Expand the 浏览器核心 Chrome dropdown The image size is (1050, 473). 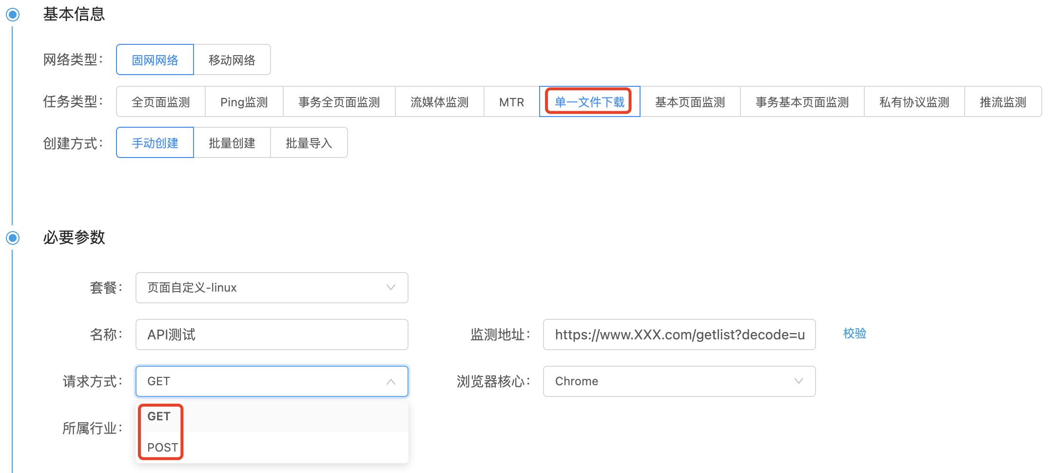tap(679, 381)
